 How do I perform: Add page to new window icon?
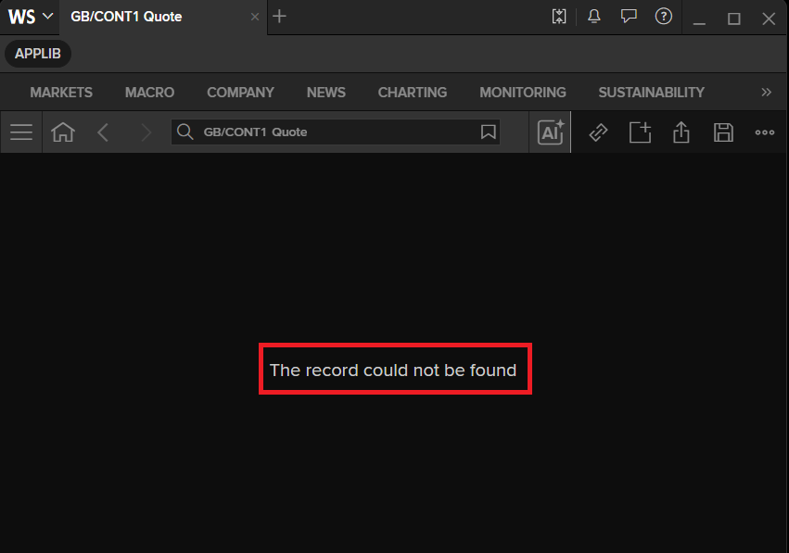click(x=640, y=132)
